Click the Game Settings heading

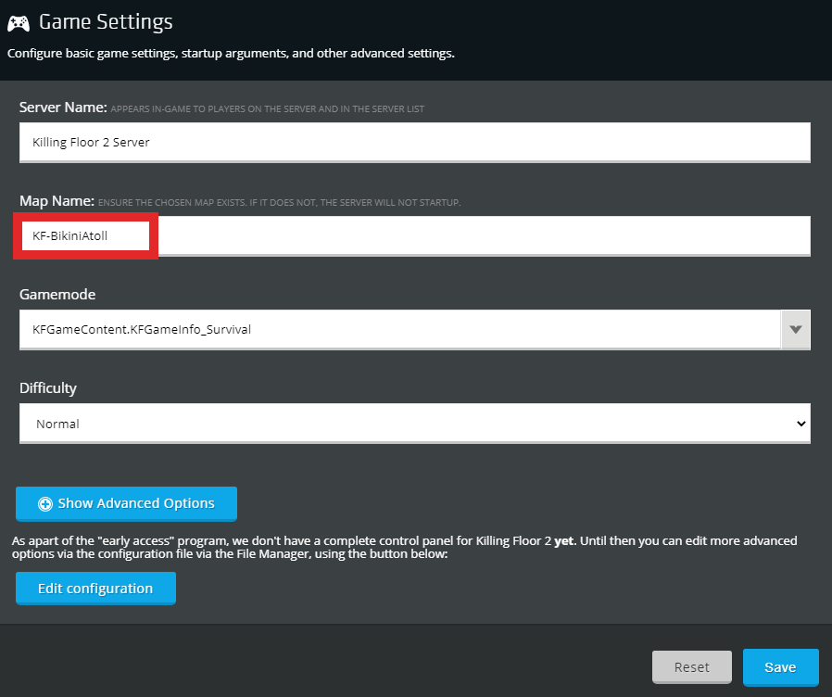(x=106, y=21)
